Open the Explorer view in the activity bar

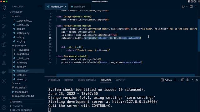[4, 8]
